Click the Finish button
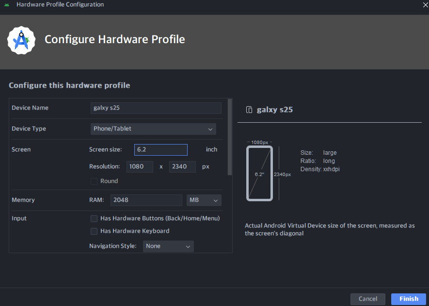Screen dimensions: 429x306 pyautogui.click(x=409, y=299)
